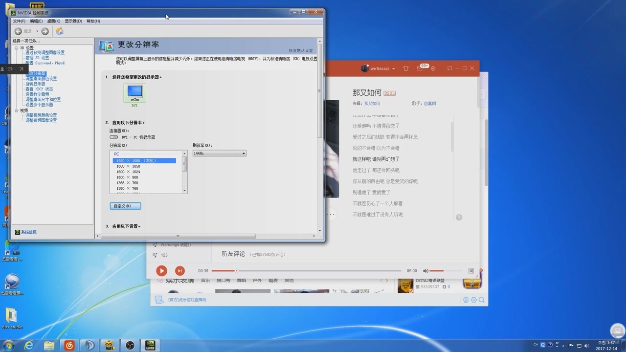The width and height of the screenshot is (626, 352).
Task: Select 调整视频图像设置 in tree
Action: pyautogui.click(x=41, y=120)
